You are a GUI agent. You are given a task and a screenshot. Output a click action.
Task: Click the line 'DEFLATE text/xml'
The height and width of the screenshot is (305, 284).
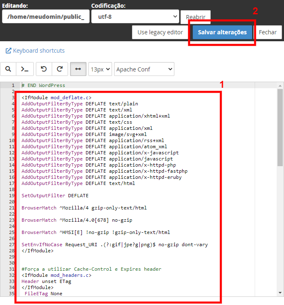(77, 110)
